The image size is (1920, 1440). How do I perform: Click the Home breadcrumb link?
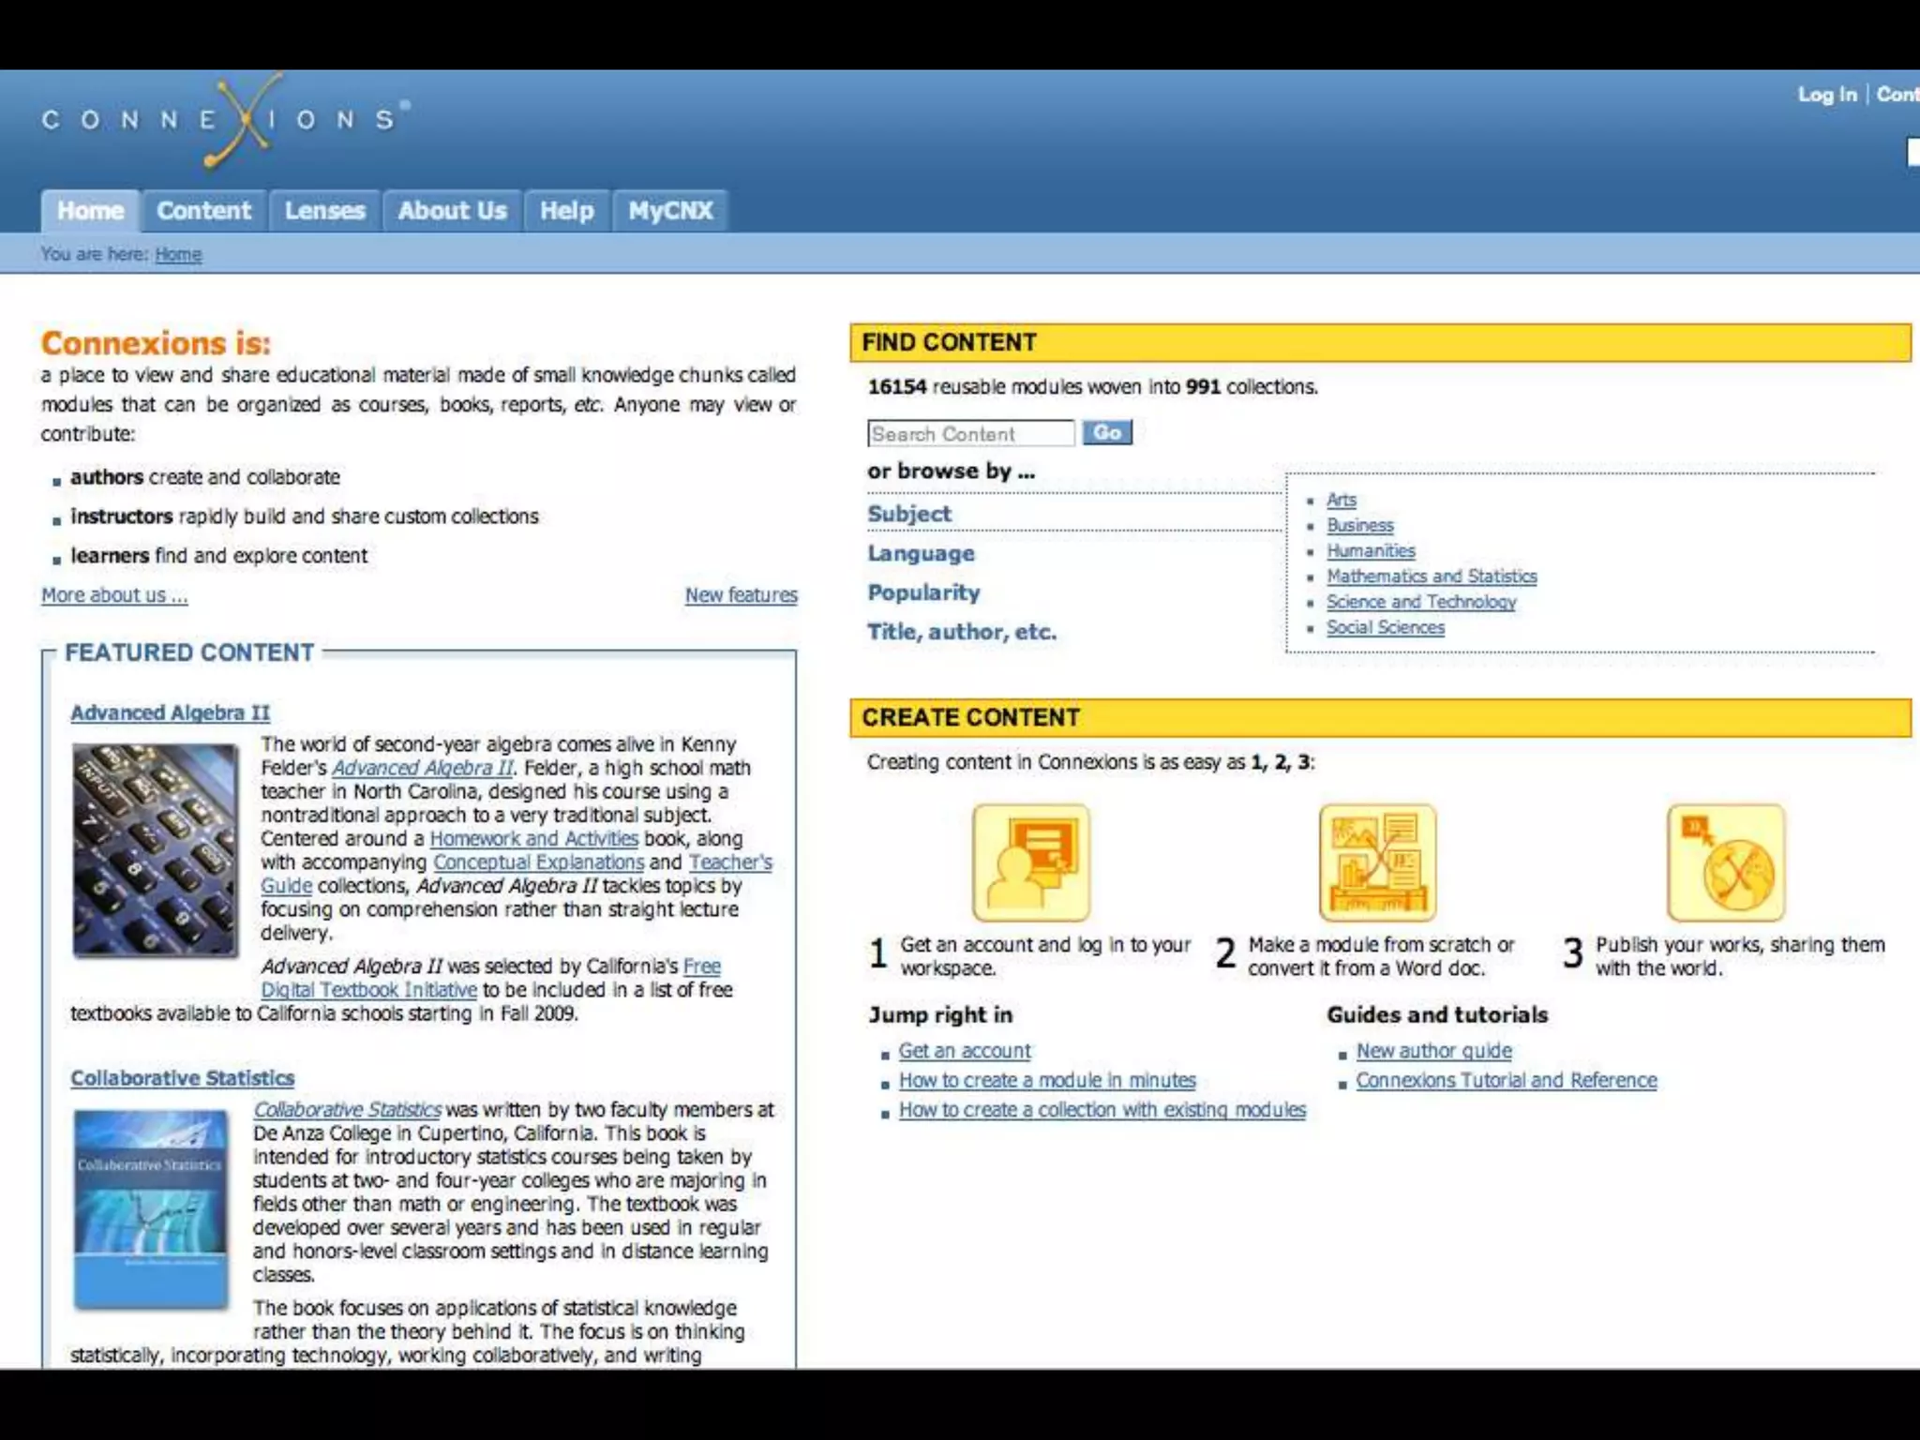coord(178,254)
